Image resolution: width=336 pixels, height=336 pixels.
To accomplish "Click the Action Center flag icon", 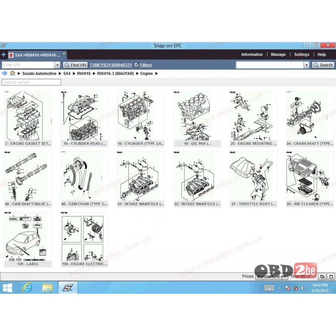I will point(287,288).
